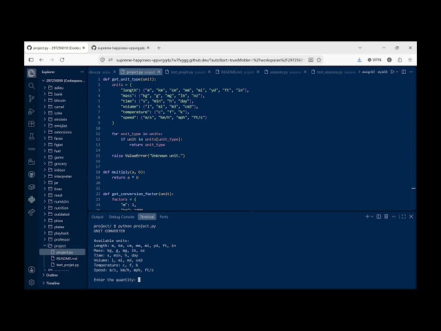Screen dimensions: 441x331
Task: Open the test_projet.py editor tab
Action: [x=188, y=72]
